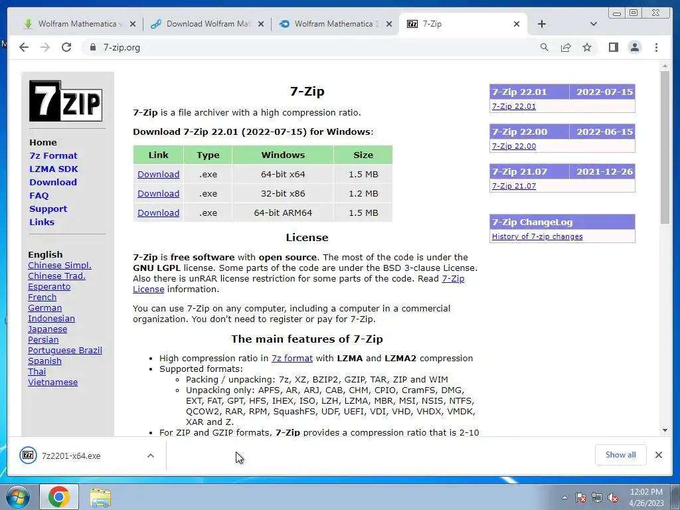Click the Action Center flag tray icon
The width and height of the screenshot is (680, 510).
pyautogui.click(x=580, y=498)
